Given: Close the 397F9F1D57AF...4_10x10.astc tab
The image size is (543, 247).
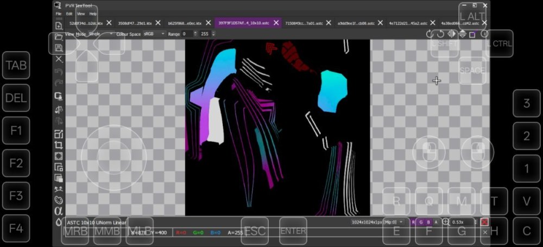Looking at the screenshot, I should pyautogui.click(x=276, y=23).
